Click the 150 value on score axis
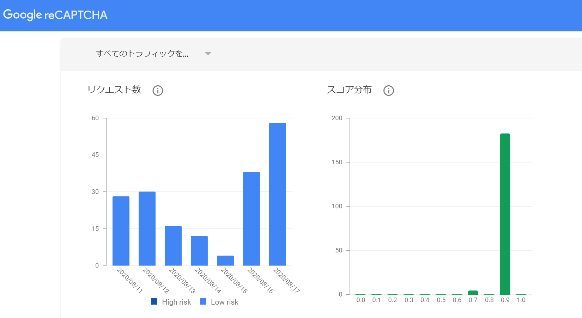 click(337, 162)
